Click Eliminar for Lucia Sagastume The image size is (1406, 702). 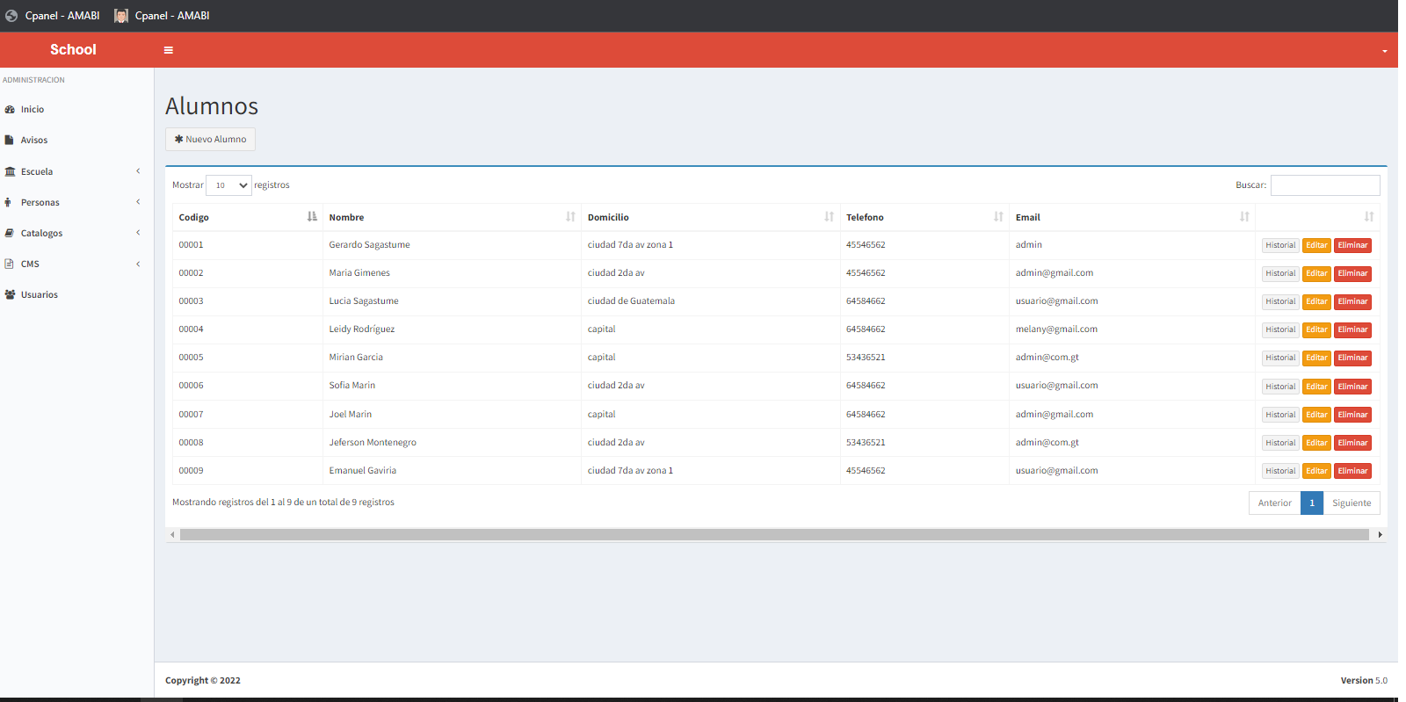click(1352, 301)
